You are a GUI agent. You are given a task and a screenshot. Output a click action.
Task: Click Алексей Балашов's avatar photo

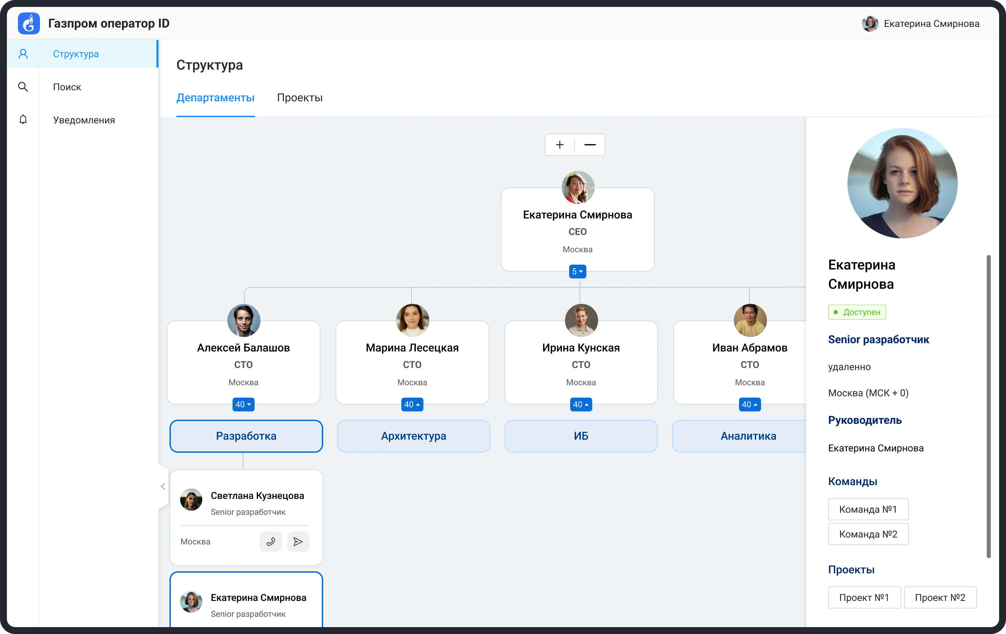tap(244, 320)
